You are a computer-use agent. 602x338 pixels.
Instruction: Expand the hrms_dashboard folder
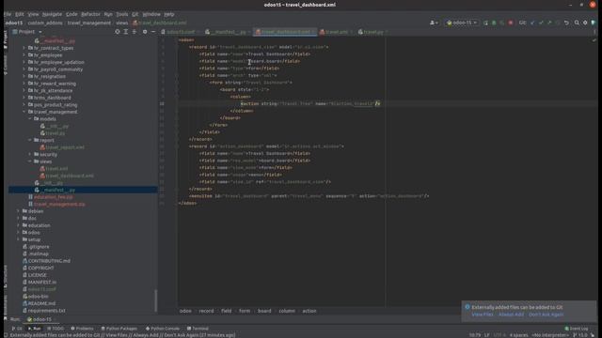(24, 98)
